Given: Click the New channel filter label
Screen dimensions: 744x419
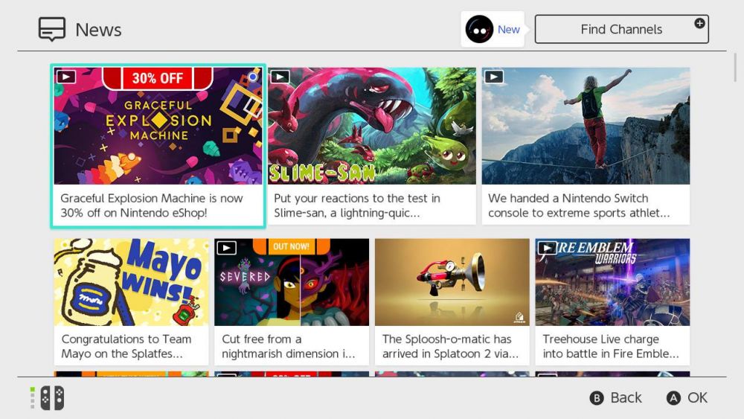Looking at the screenshot, I should [x=509, y=30].
